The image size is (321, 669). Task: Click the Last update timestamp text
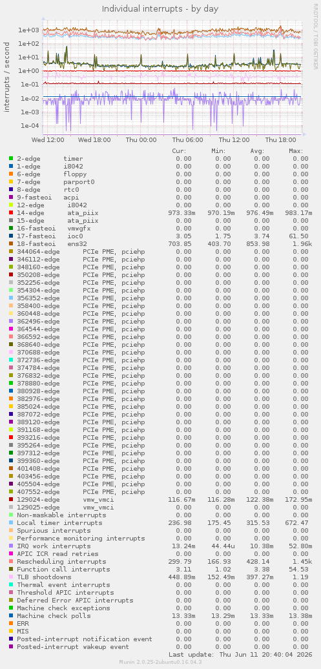click(x=240, y=655)
